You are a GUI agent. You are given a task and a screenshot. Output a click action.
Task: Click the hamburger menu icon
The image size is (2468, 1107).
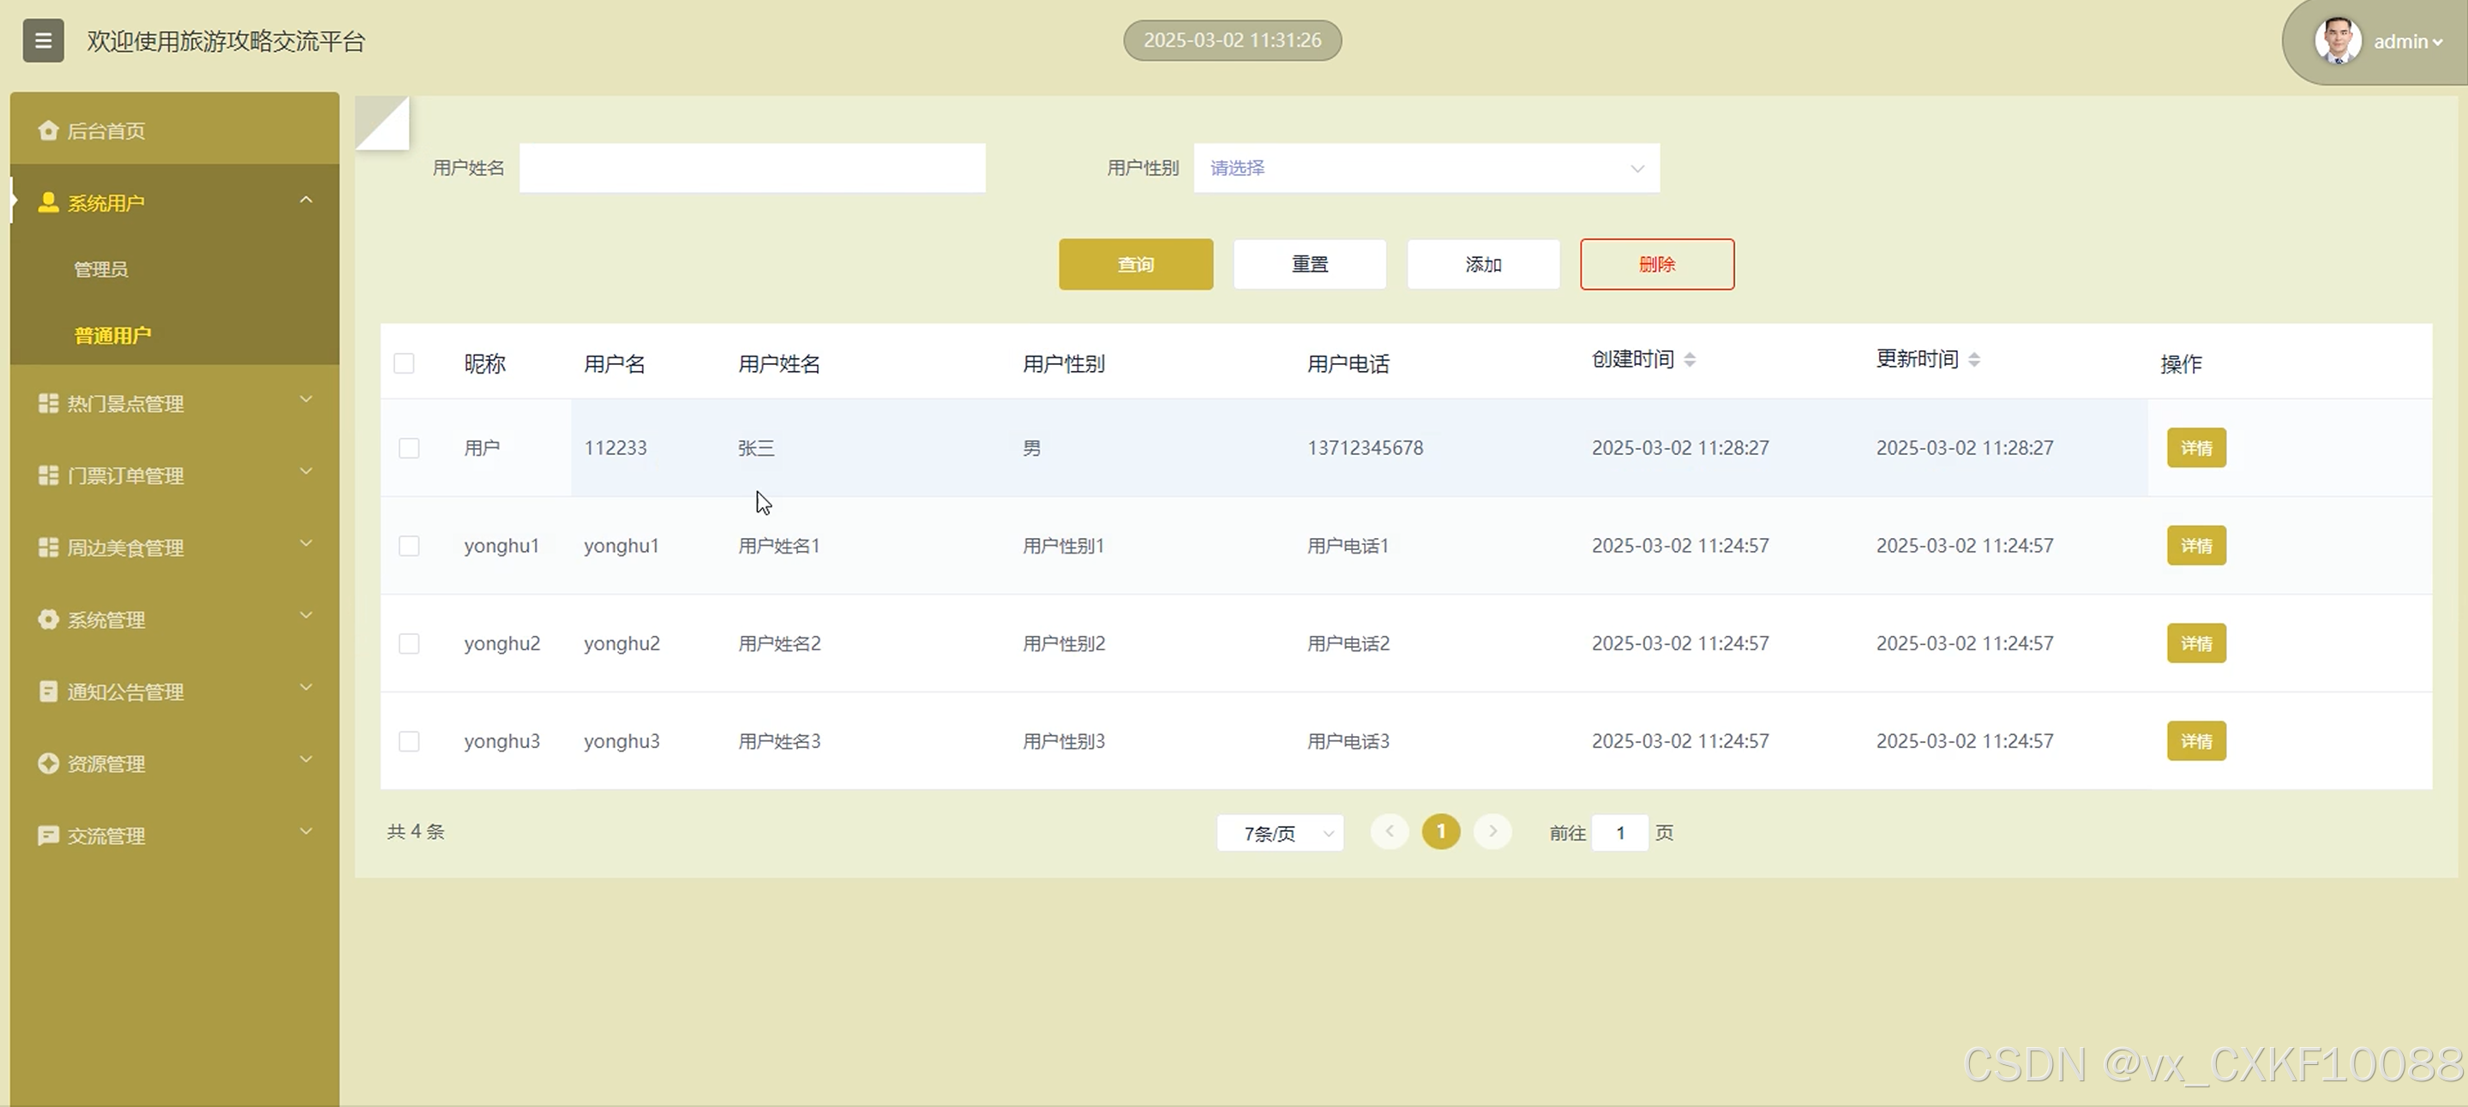(x=43, y=40)
